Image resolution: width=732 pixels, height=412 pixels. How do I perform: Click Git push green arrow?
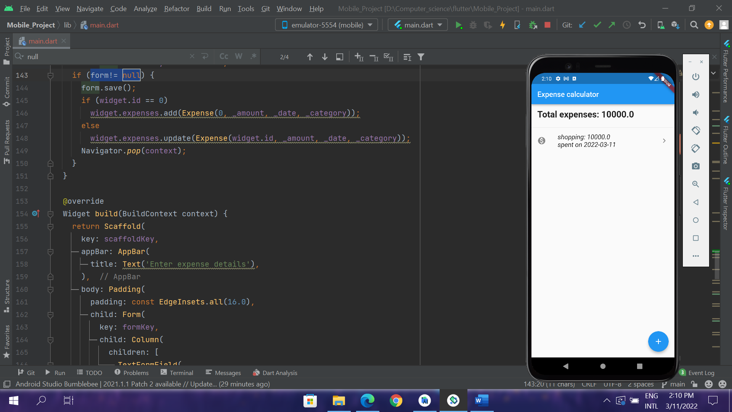pyautogui.click(x=612, y=25)
